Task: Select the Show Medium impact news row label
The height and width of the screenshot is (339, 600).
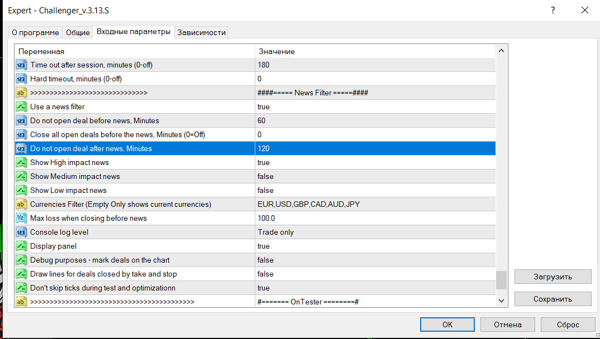Action: 75,176
